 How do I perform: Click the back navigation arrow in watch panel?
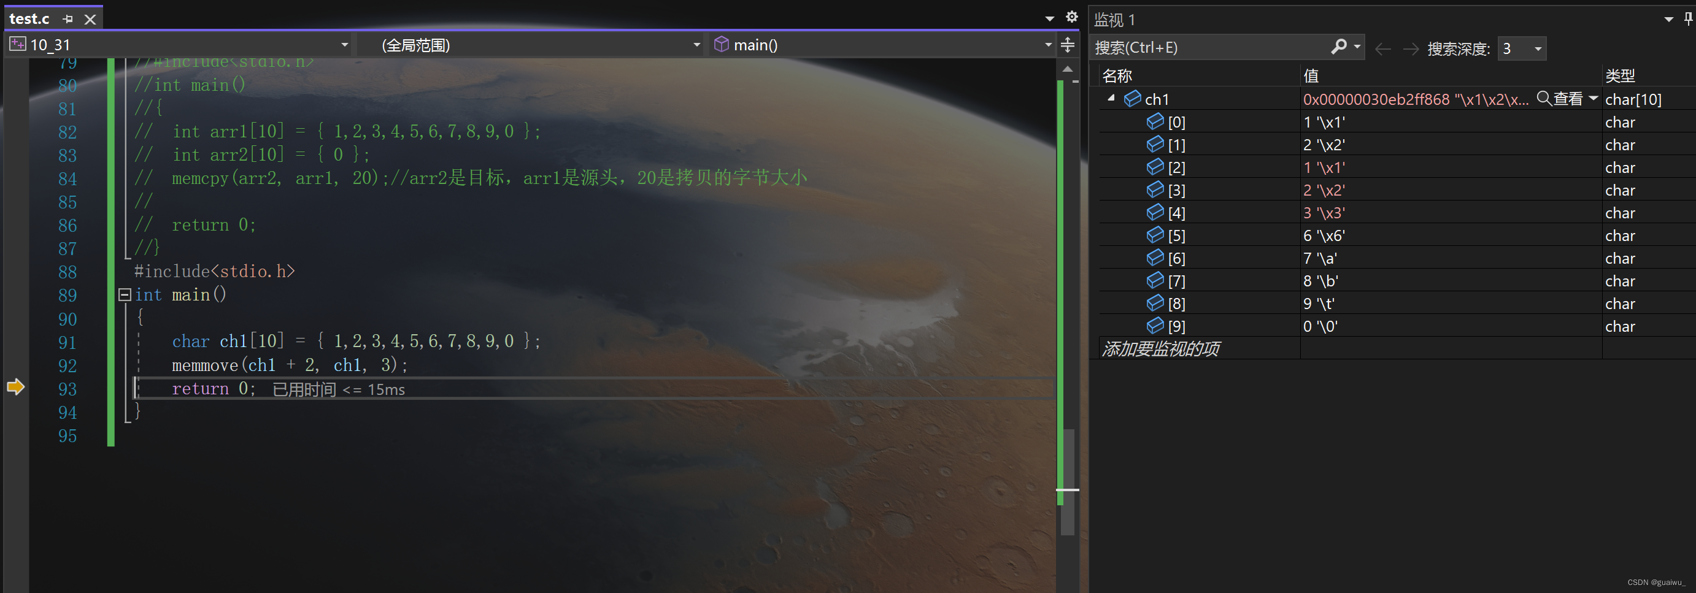[1382, 48]
